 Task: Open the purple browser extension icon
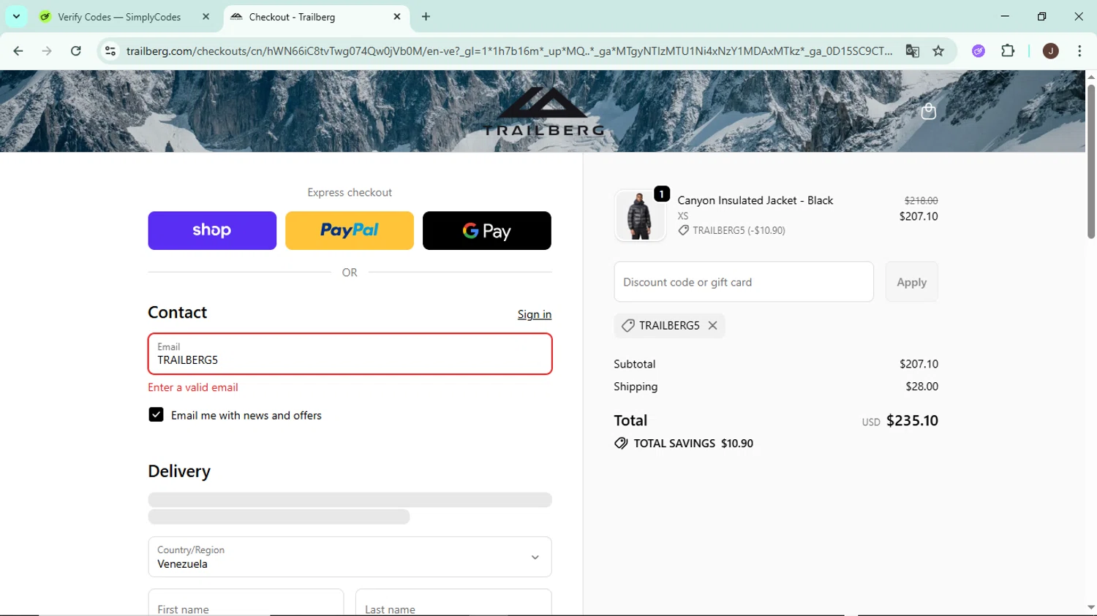click(x=979, y=51)
